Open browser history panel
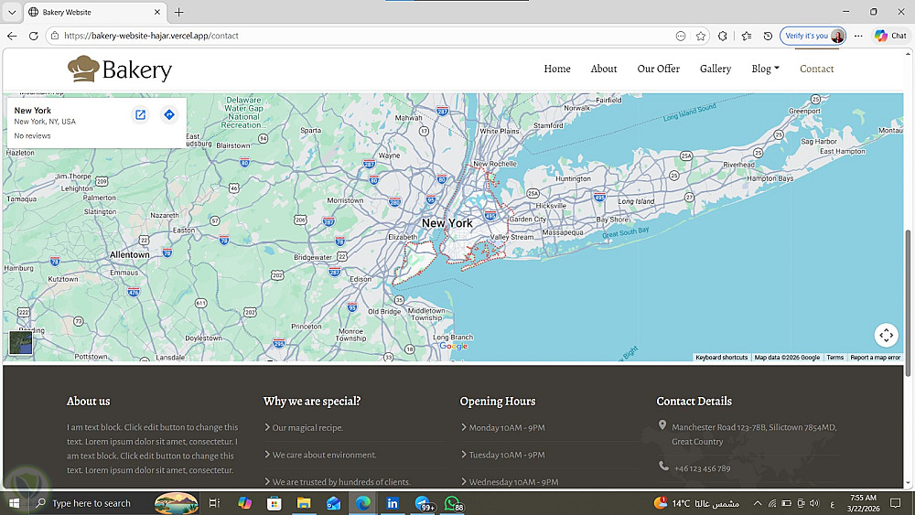 pos(768,36)
